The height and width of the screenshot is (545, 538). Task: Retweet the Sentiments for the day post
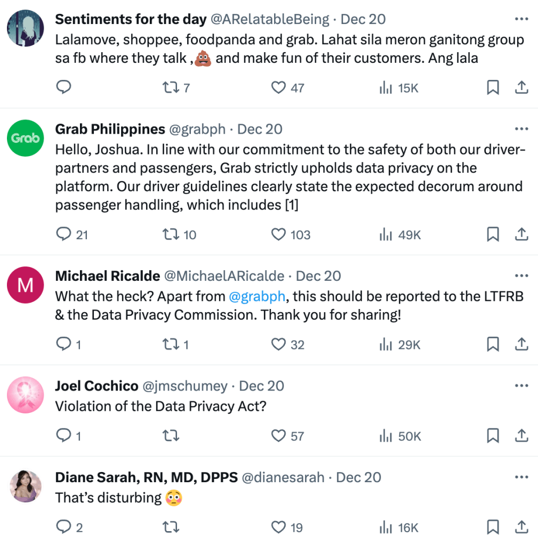pos(170,87)
